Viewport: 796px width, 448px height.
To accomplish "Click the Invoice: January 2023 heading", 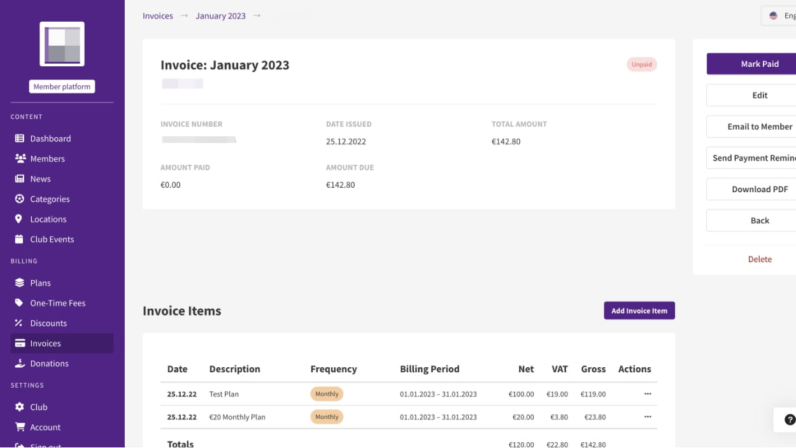I will click(225, 65).
